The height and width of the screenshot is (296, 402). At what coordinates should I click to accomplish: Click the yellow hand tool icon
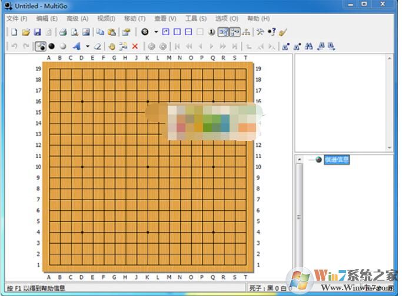[x=111, y=46]
